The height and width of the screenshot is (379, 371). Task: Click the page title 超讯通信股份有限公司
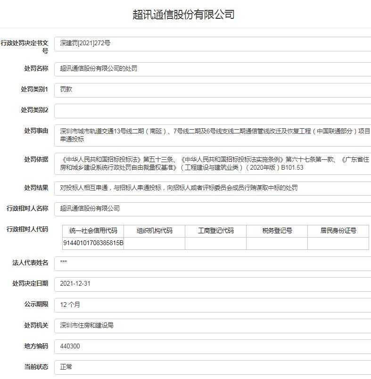183,15
